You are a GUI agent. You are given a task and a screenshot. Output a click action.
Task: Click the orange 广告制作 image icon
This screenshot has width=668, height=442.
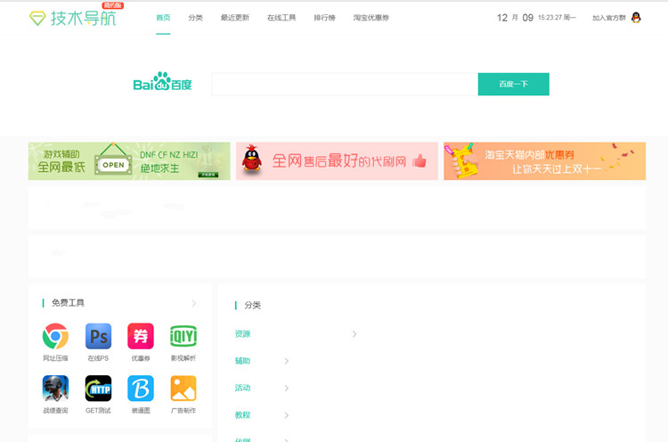point(183,389)
